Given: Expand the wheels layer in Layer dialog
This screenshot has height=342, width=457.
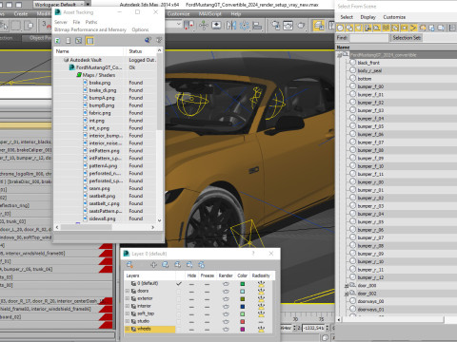Looking at the screenshot, I should tap(128, 329).
